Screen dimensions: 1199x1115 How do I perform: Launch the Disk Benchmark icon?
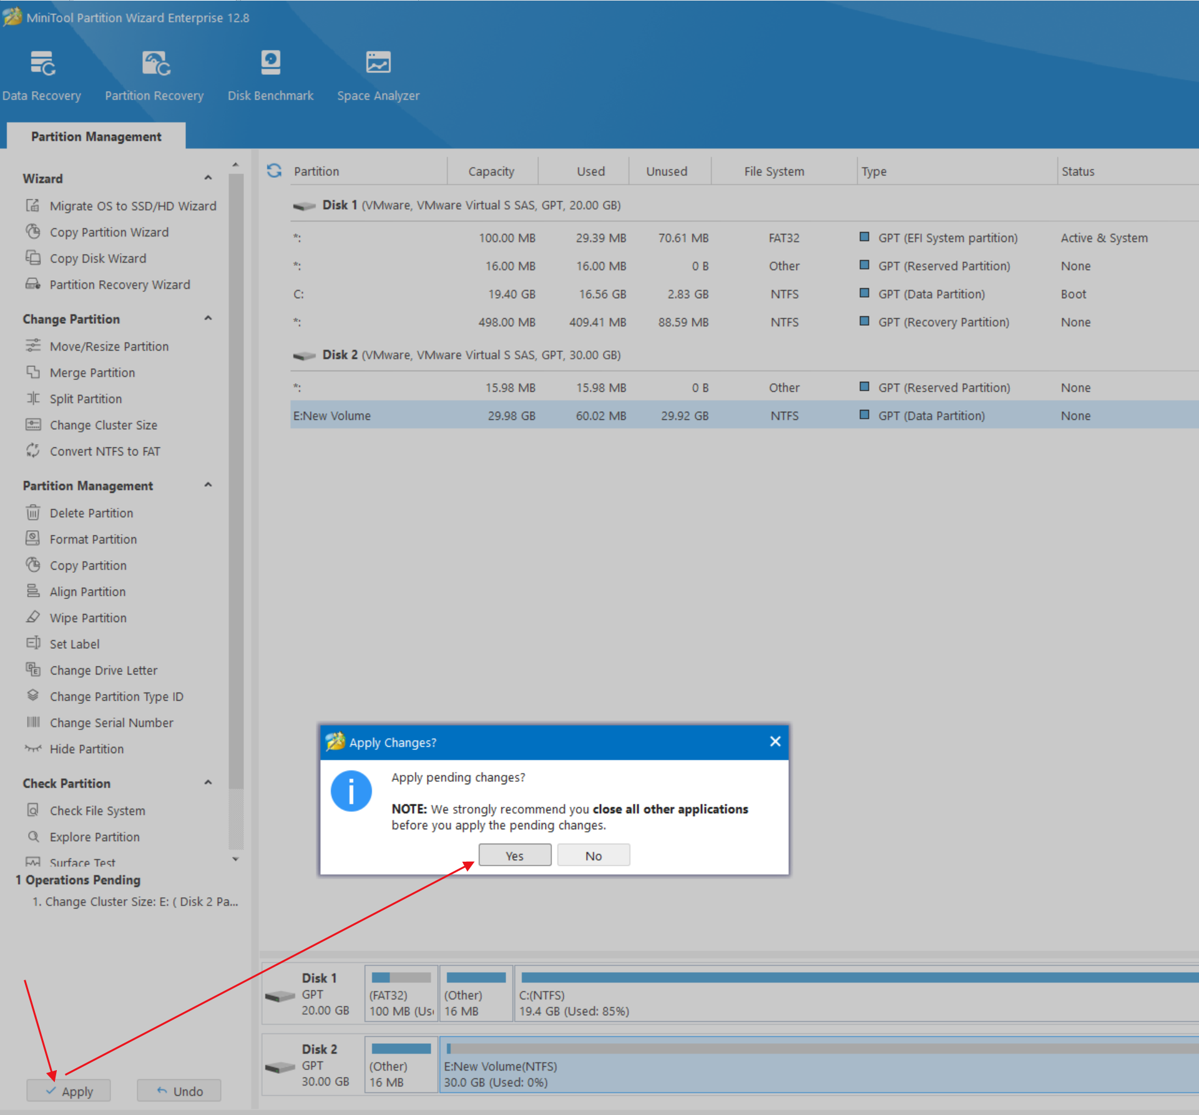pyautogui.click(x=270, y=62)
